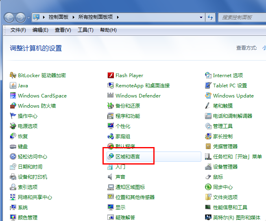This screenshot has height=221, width=266.
Task: Go forward with the Forward button
Action: pos(20,17)
